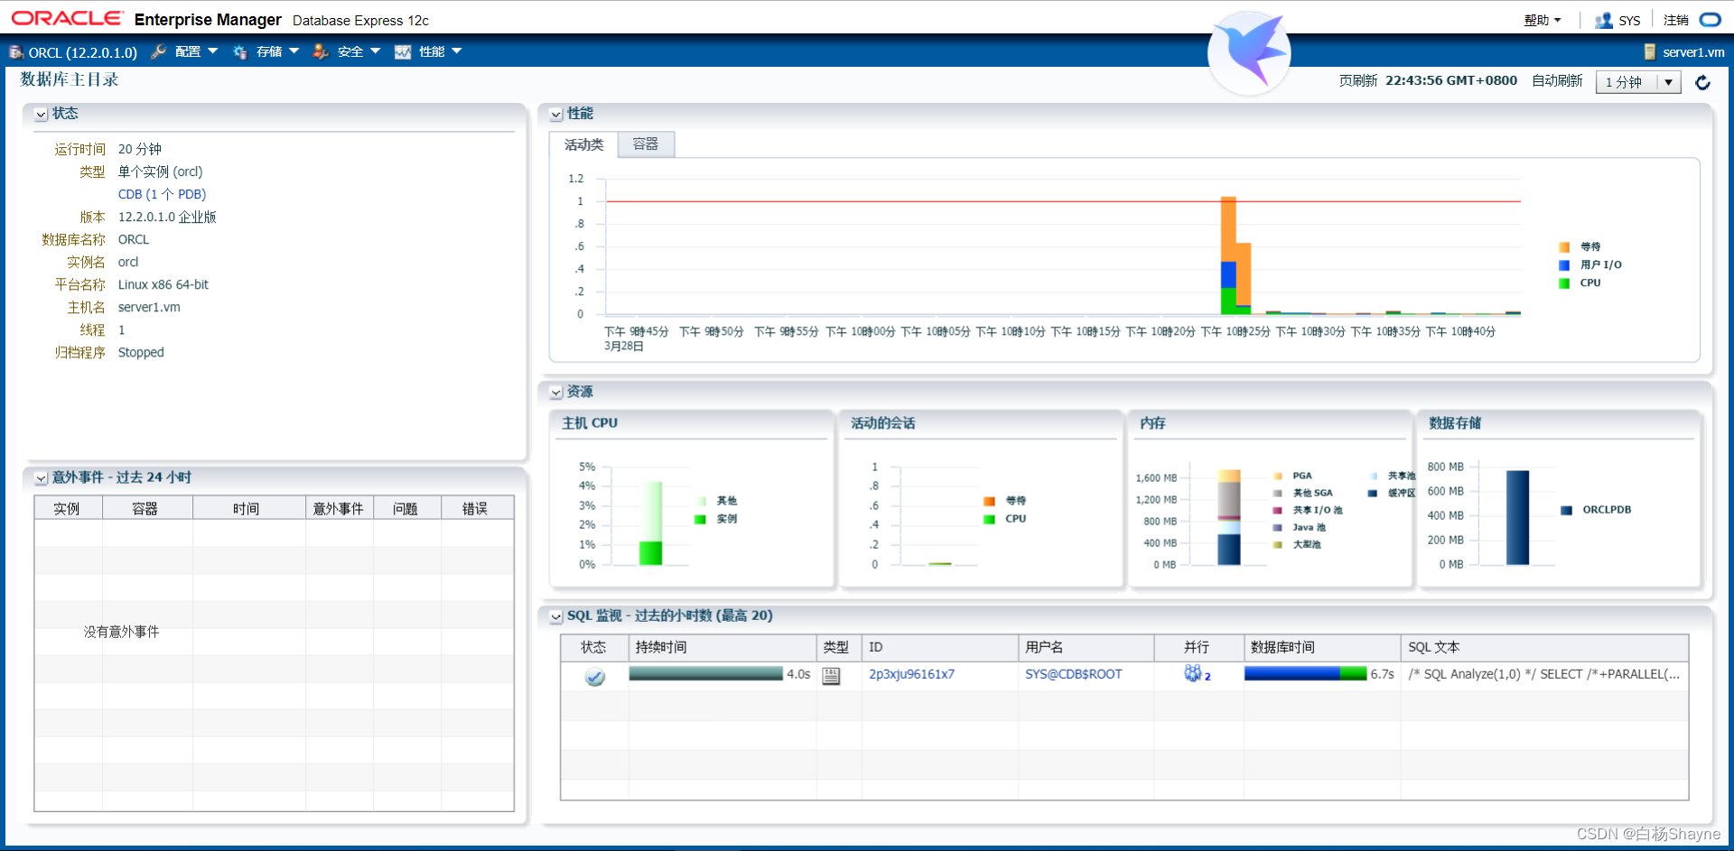Switch to the 容器 tab

pos(646,144)
